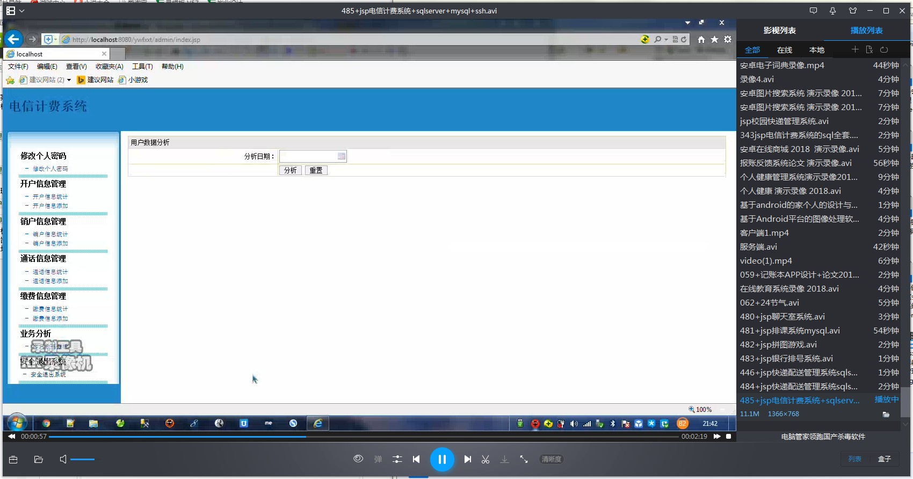Click the browser refresh icon in address bar
Image resolution: width=913 pixels, height=479 pixels.
(x=684, y=39)
